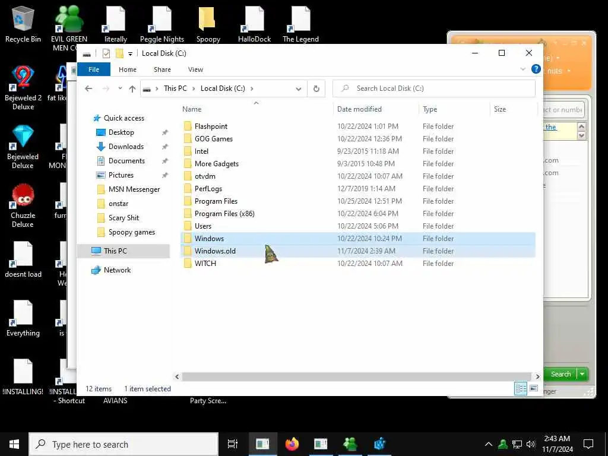The image size is (608, 456).
Task: Open the 'doesnt load' desktop shortcut
Action: point(23,260)
